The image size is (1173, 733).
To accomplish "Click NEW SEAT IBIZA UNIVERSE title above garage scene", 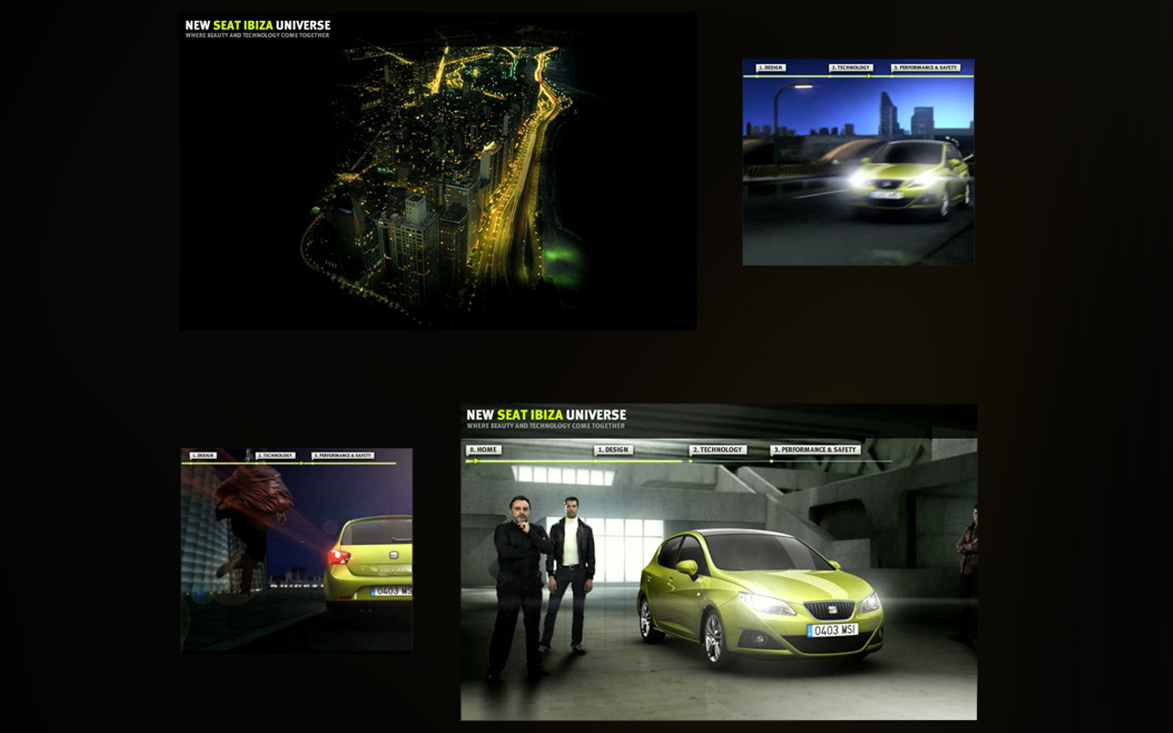I will coord(546,415).
